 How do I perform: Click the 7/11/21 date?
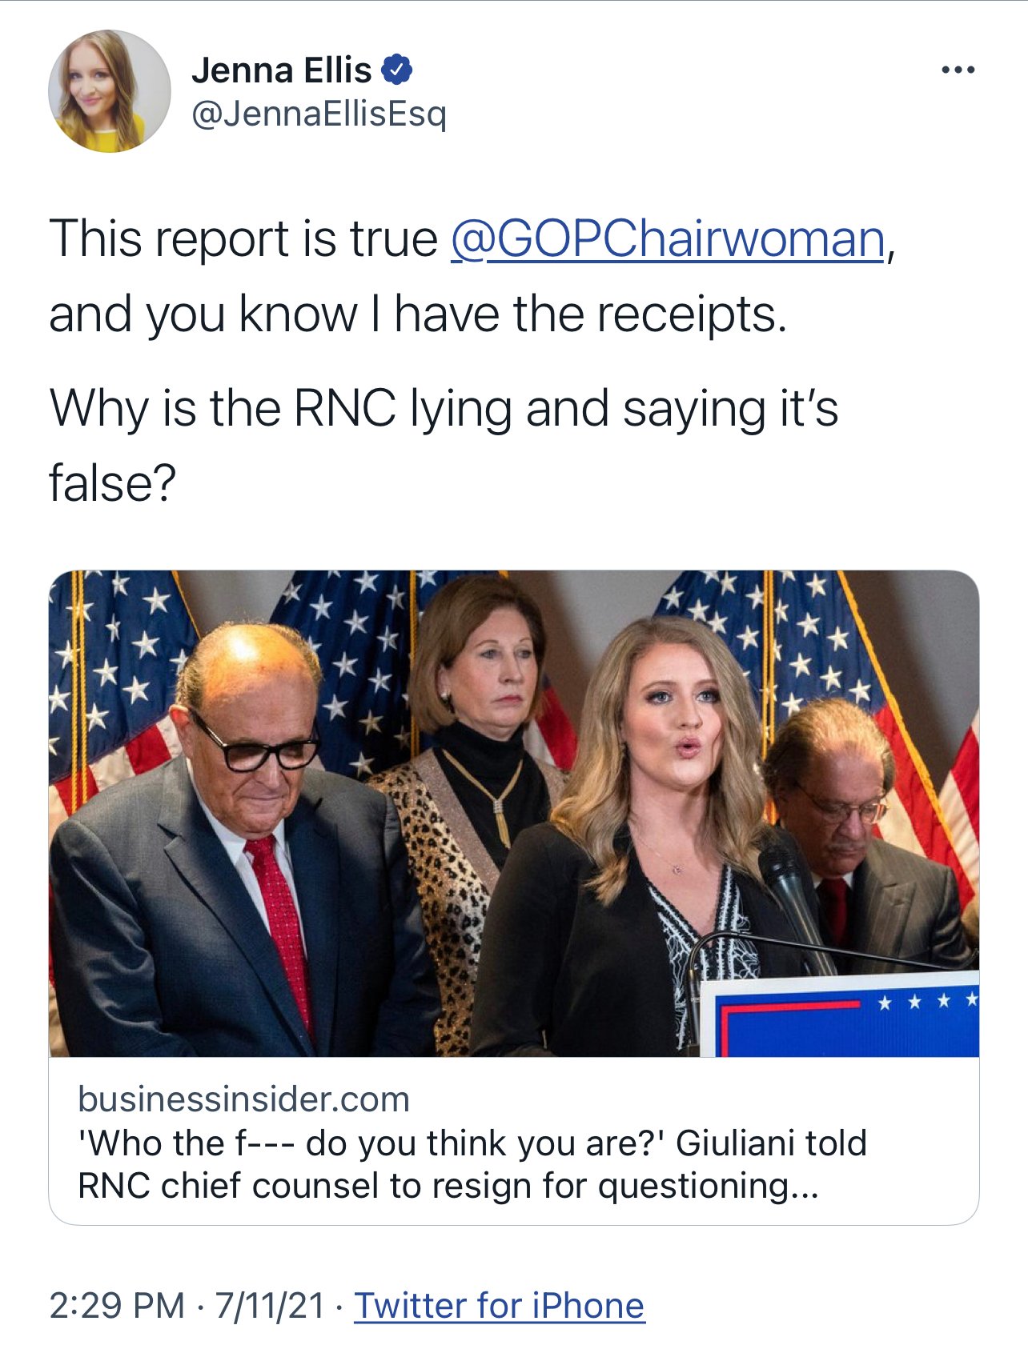point(269,1306)
